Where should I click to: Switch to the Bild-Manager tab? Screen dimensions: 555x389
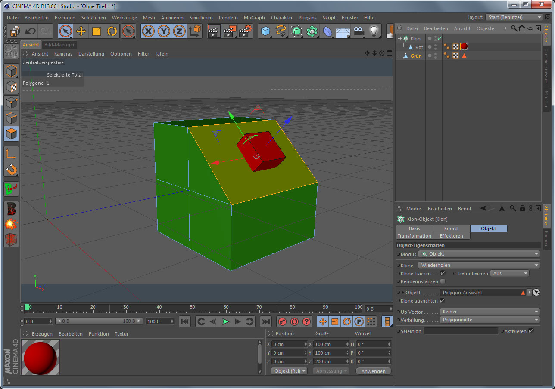(59, 45)
